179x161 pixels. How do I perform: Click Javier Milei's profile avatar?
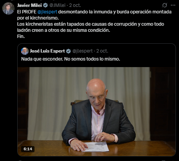click(8, 8)
